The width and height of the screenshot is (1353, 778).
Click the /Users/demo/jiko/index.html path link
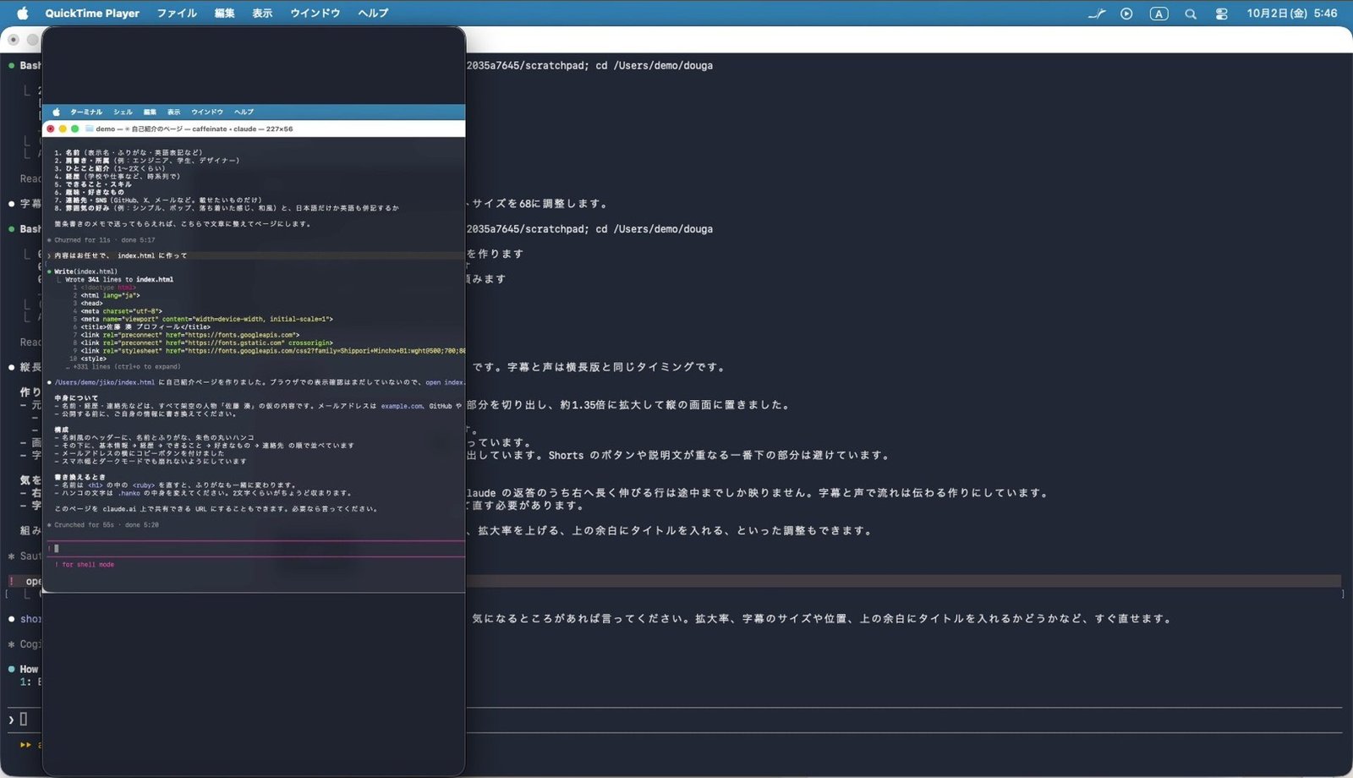tap(105, 382)
